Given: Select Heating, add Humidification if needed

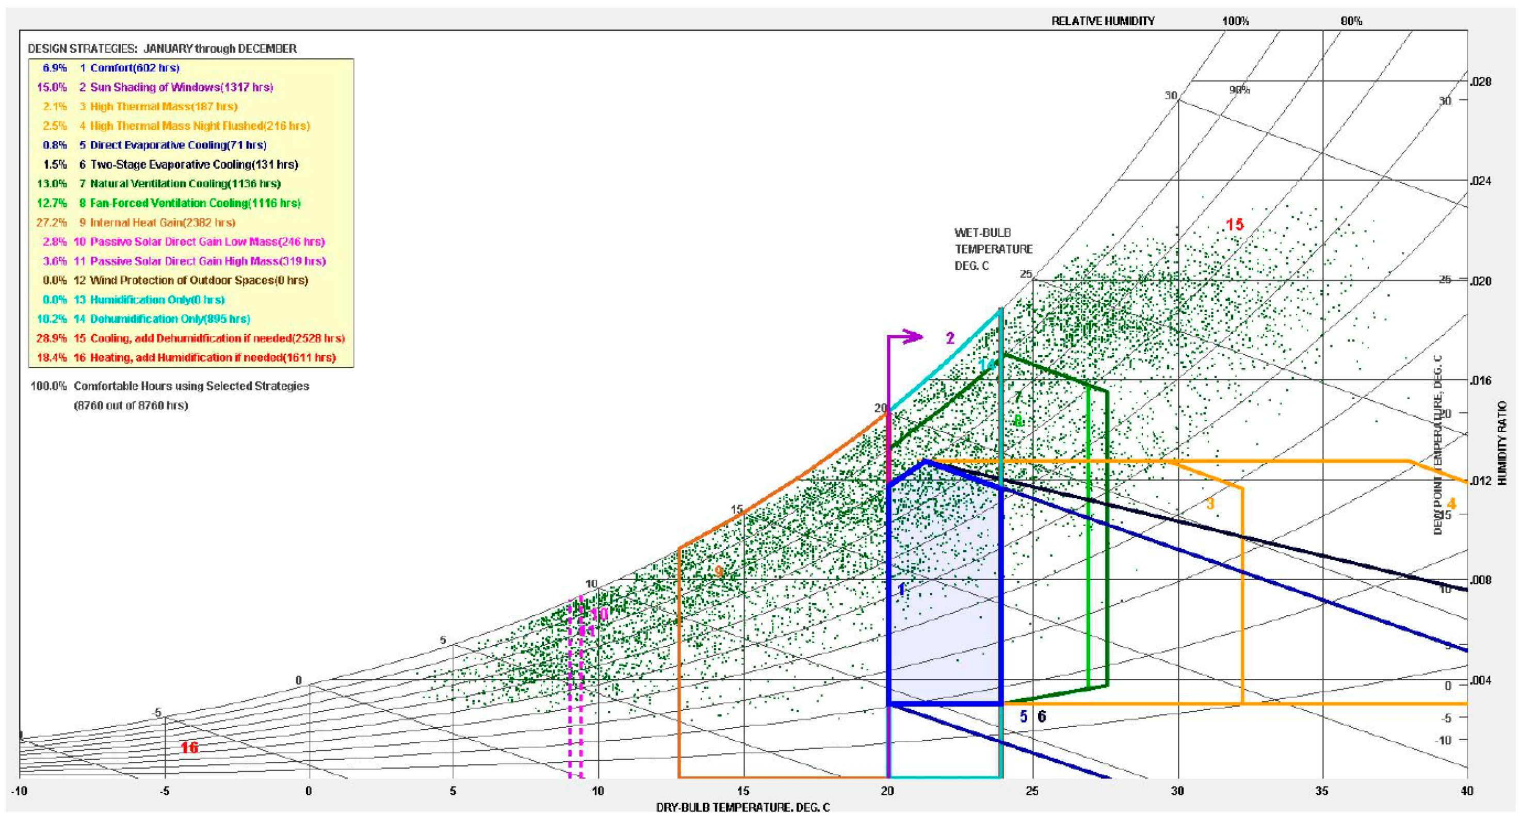Looking at the screenshot, I should [212, 358].
